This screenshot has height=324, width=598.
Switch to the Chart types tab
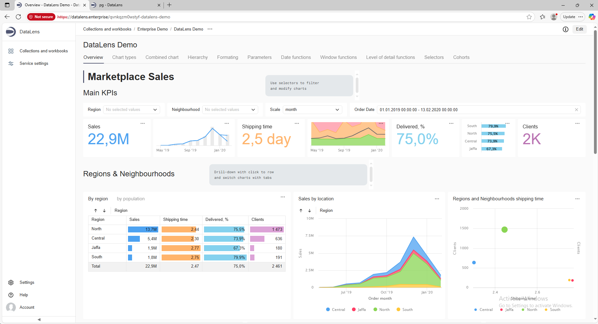[124, 57]
